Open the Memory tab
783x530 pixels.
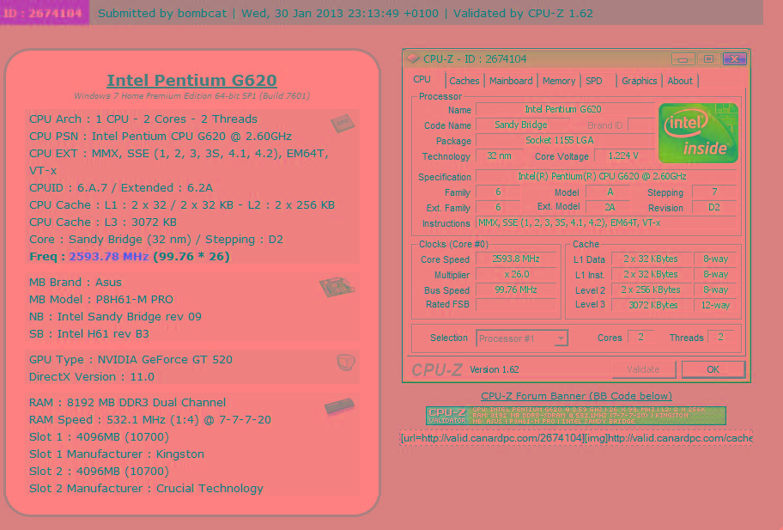click(559, 81)
